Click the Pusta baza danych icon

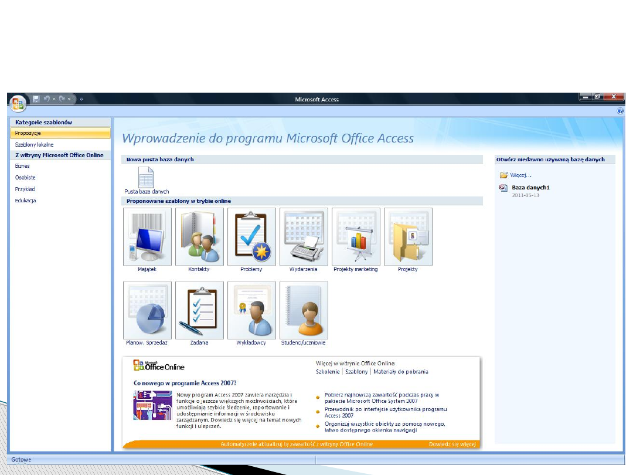(146, 177)
